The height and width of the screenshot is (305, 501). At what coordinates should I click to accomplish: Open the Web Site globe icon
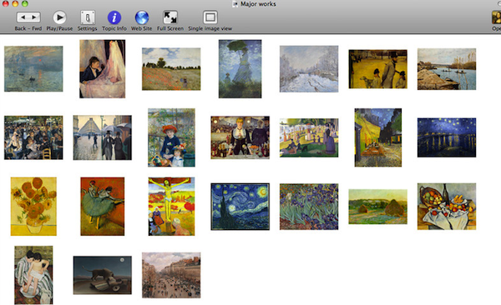(142, 17)
